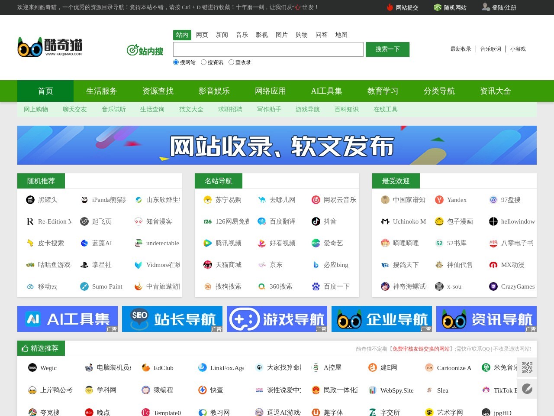The width and height of the screenshot is (554, 416).
Task: Click the 站长导航 banner ad
Action: click(x=172, y=319)
